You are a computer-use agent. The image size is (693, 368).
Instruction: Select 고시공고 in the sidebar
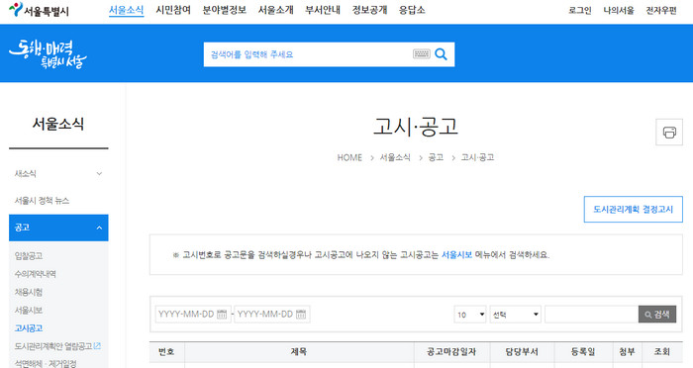point(29,328)
